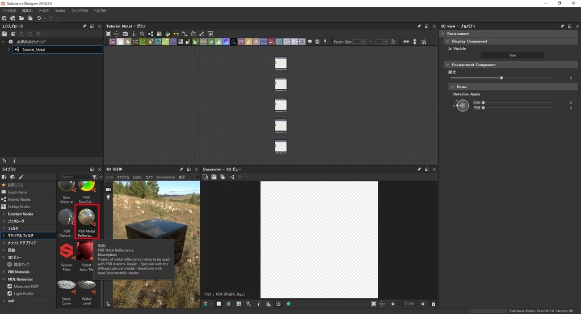The image size is (581, 314).
Task: Select Light Profile in library
Action: [x=23, y=294]
